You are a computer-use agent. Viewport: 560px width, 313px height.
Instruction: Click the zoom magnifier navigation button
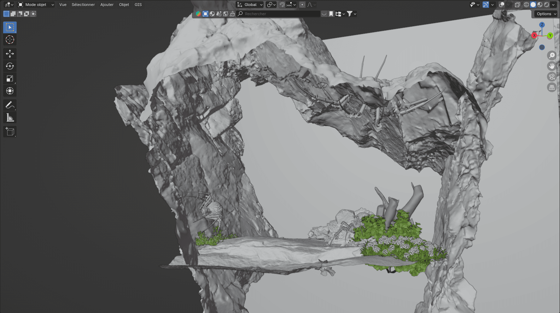click(x=552, y=55)
